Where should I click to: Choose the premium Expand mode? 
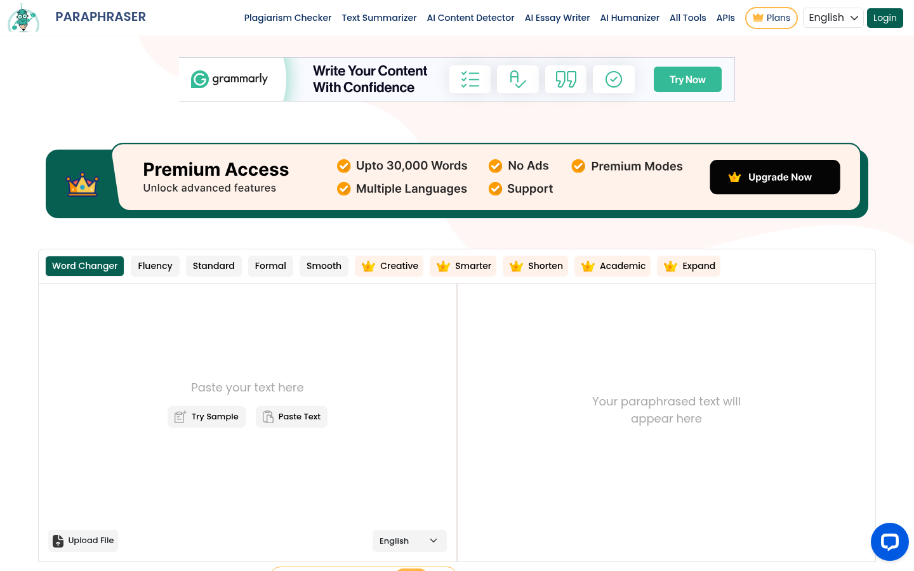point(689,266)
